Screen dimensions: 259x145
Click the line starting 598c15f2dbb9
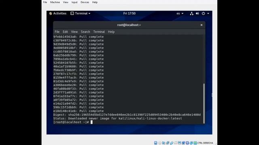point(79,108)
